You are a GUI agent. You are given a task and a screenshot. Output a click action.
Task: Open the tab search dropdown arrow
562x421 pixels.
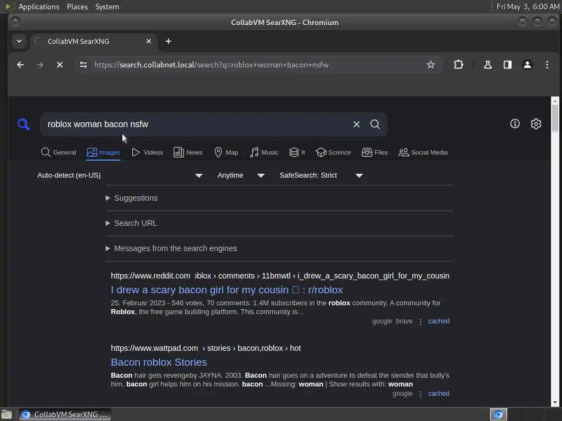pos(19,41)
